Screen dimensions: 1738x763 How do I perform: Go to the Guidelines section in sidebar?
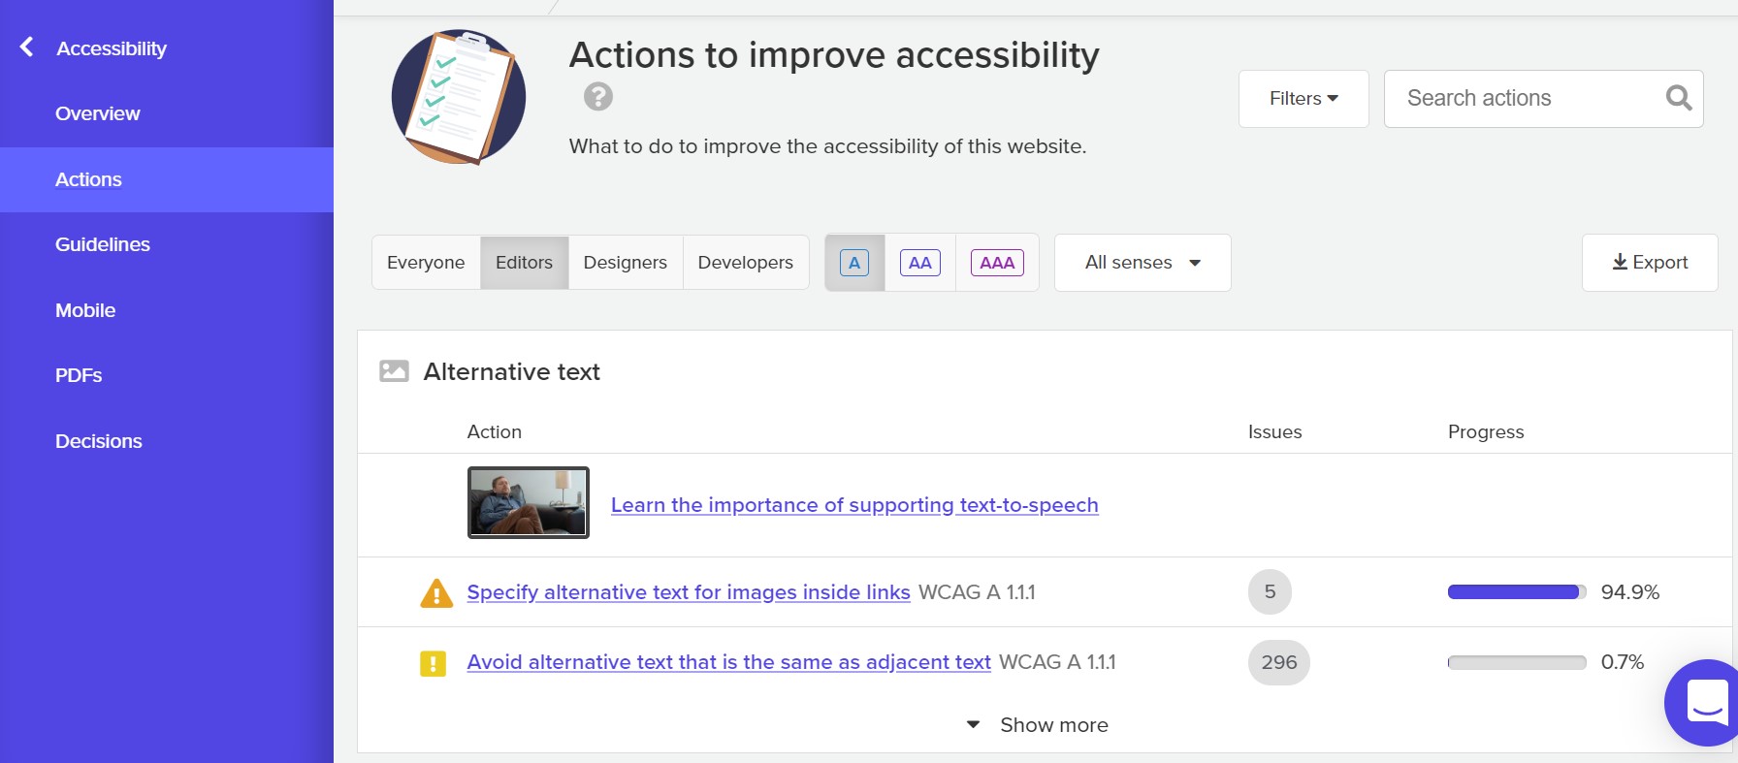(x=102, y=244)
